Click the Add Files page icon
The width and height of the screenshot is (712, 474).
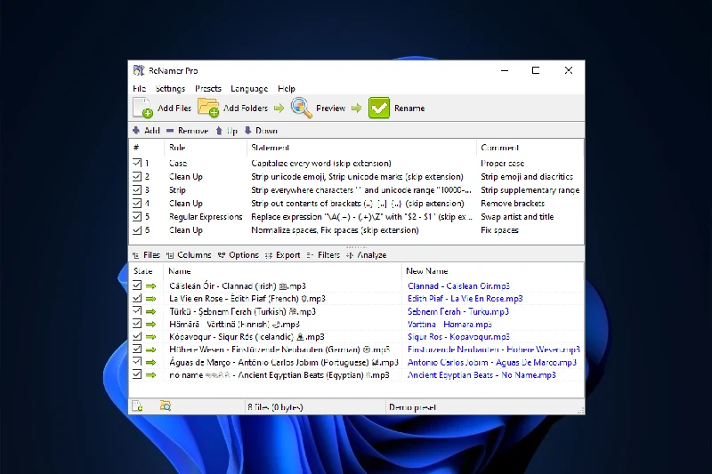click(142, 108)
